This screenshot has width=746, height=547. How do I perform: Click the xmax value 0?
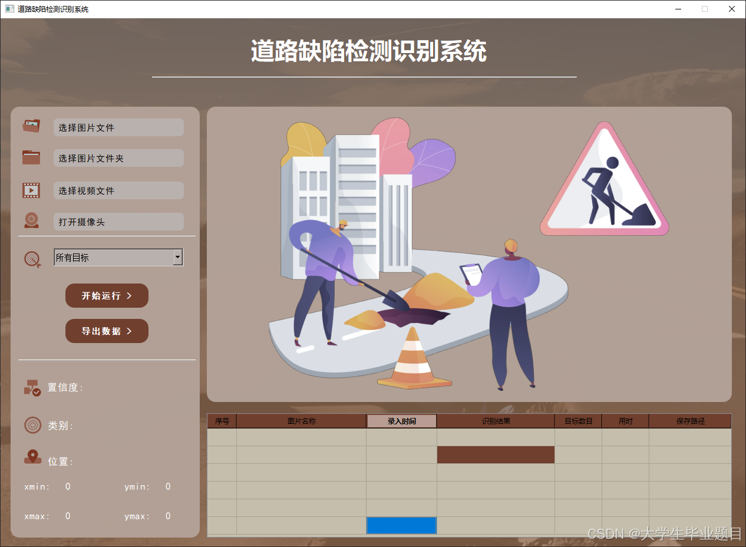click(x=68, y=516)
